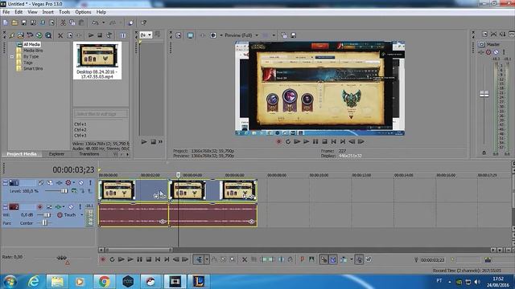Open the Preview (Full) quality dropdown
The height and width of the screenshot is (289, 515).
[257, 35]
